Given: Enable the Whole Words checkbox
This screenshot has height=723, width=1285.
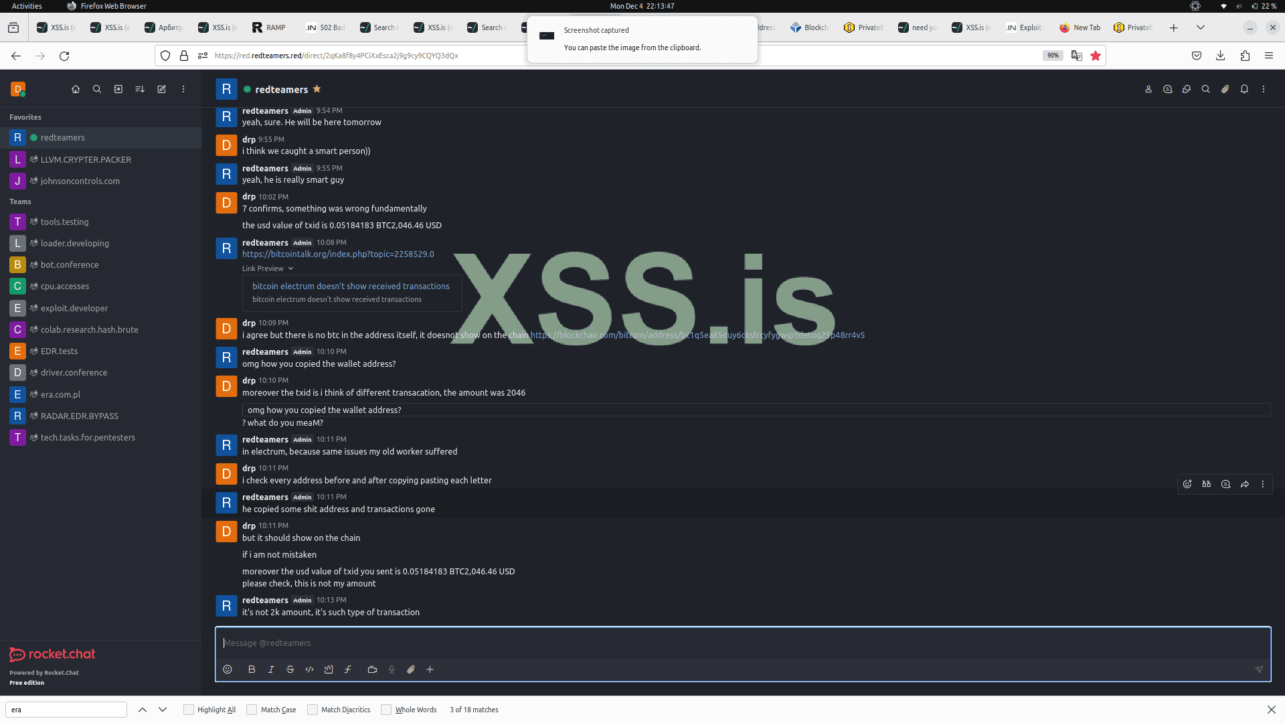Looking at the screenshot, I should tap(386, 710).
